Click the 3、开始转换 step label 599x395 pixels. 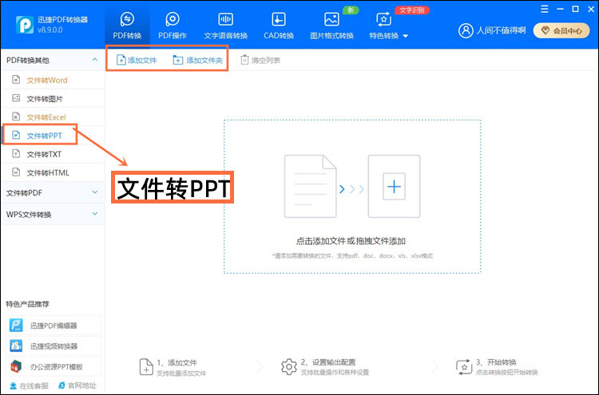pyautogui.click(x=496, y=362)
